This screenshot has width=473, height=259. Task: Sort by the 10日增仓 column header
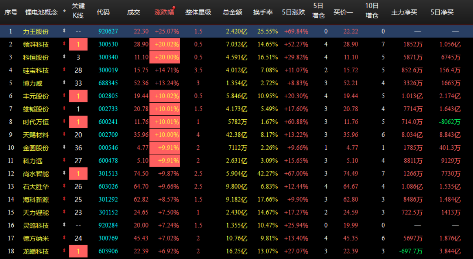[x=372, y=11]
